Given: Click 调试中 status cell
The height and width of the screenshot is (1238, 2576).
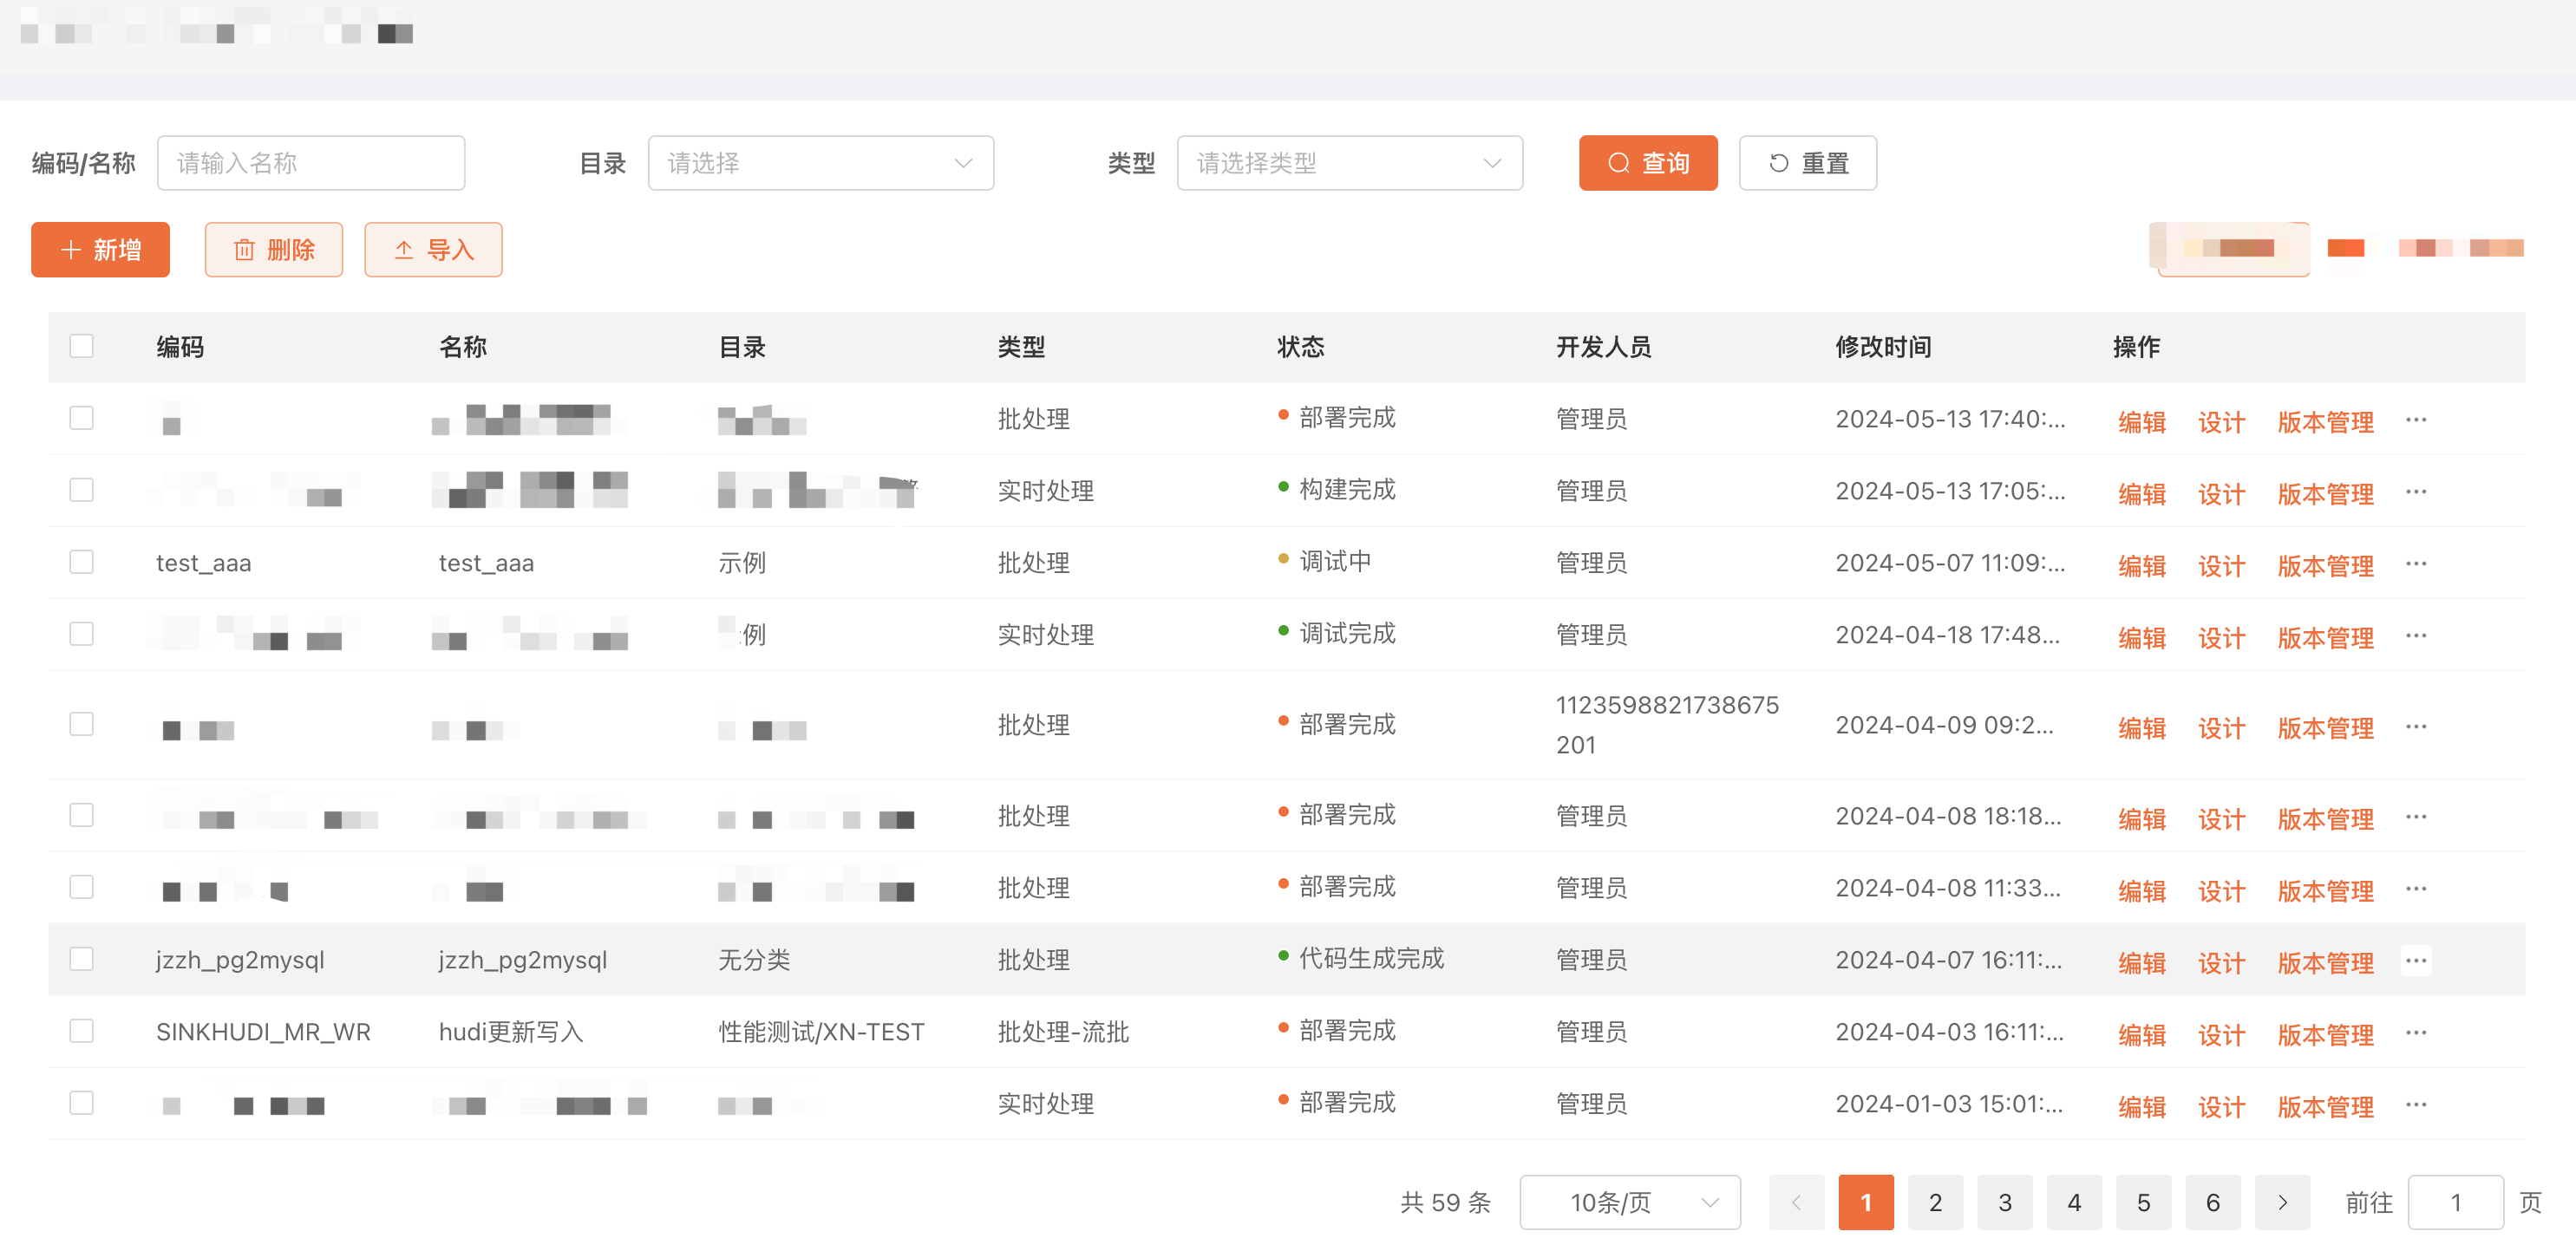Looking at the screenshot, I should pos(1335,562).
